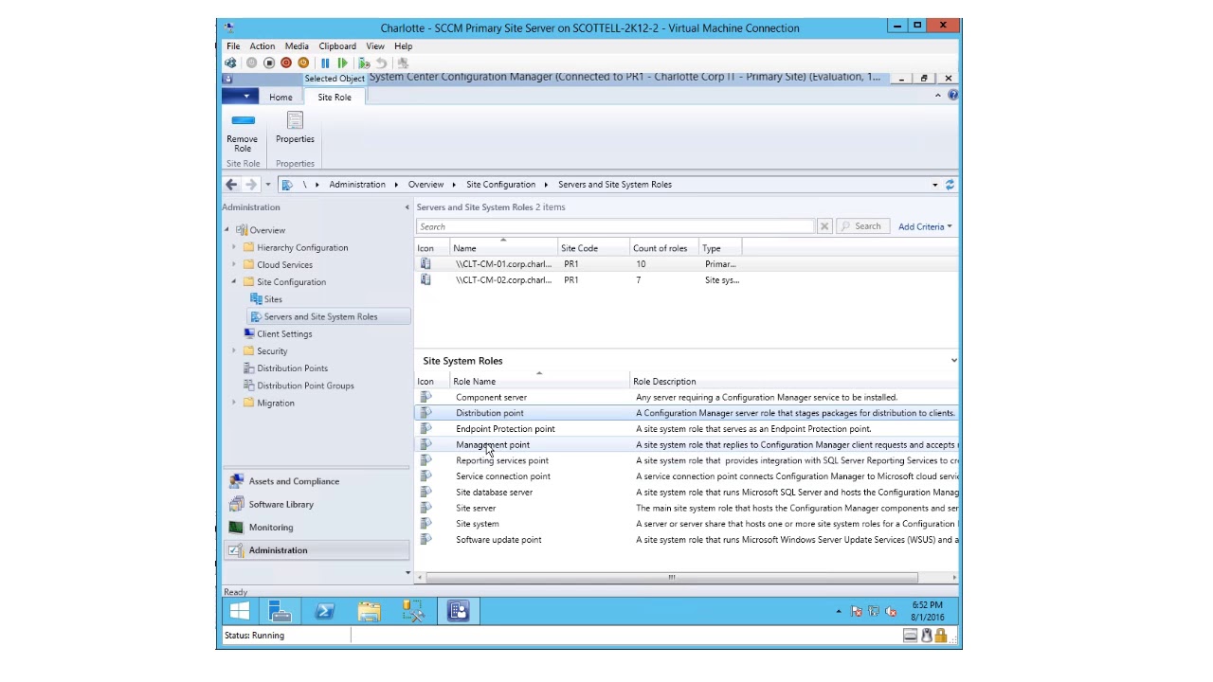Image resolution: width=1213 pixels, height=682 pixels.
Task: Click the horizontal scrollbar in roles list
Action: pos(672,577)
